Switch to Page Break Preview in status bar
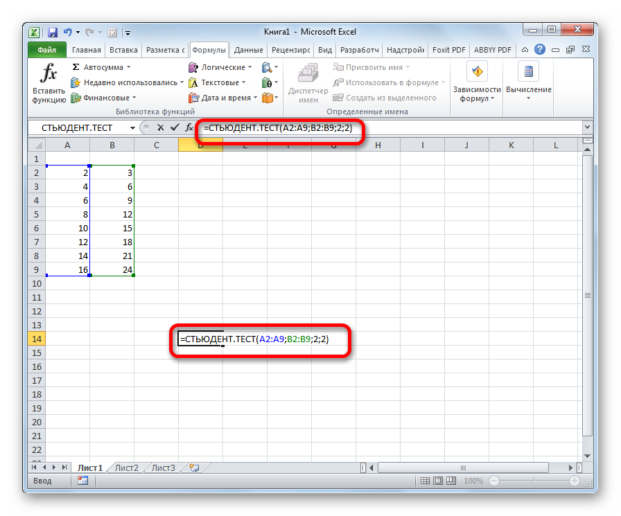The image size is (621, 516). point(451,481)
